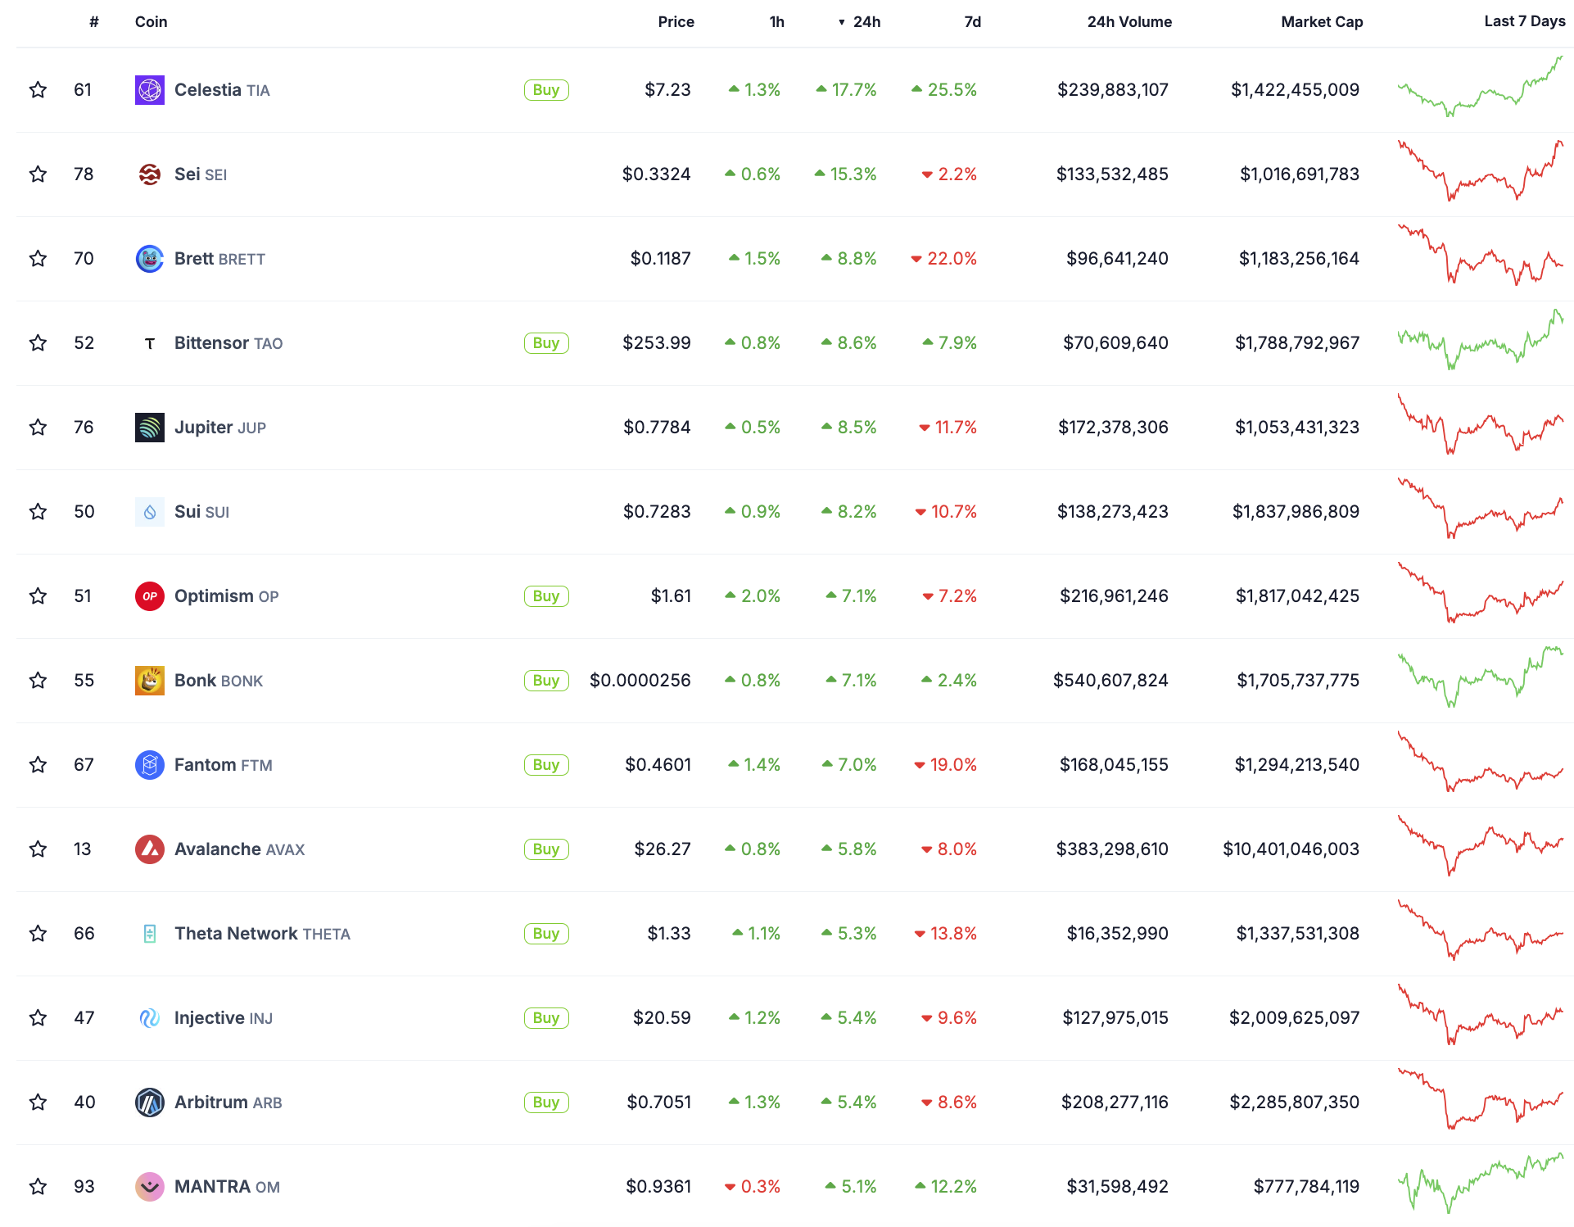The height and width of the screenshot is (1227, 1574).
Task: Click the Sei coin logo icon
Action: tap(149, 174)
